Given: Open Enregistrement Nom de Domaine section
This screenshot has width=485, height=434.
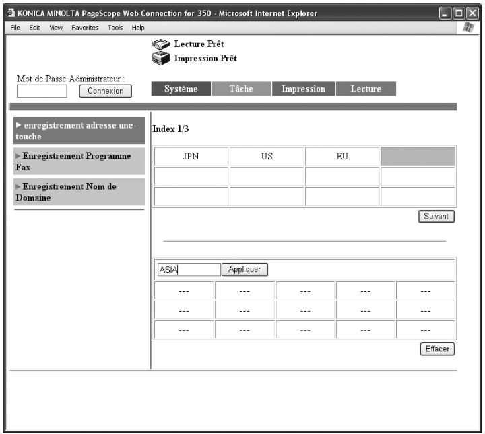Looking at the screenshot, I should (79, 192).
